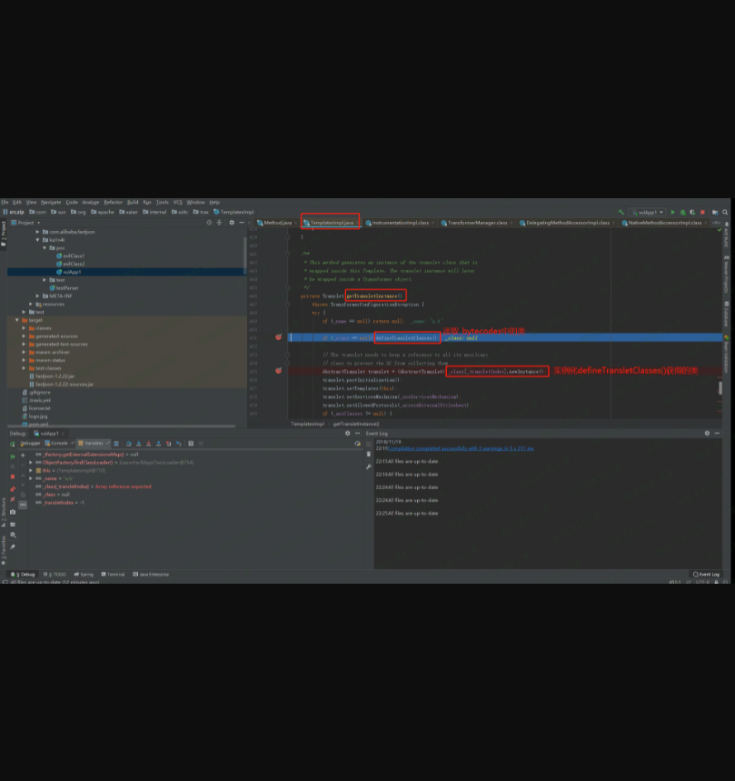Click the editor vertical scrollbar thumb
735x781 pixels.
(x=720, y=388)
